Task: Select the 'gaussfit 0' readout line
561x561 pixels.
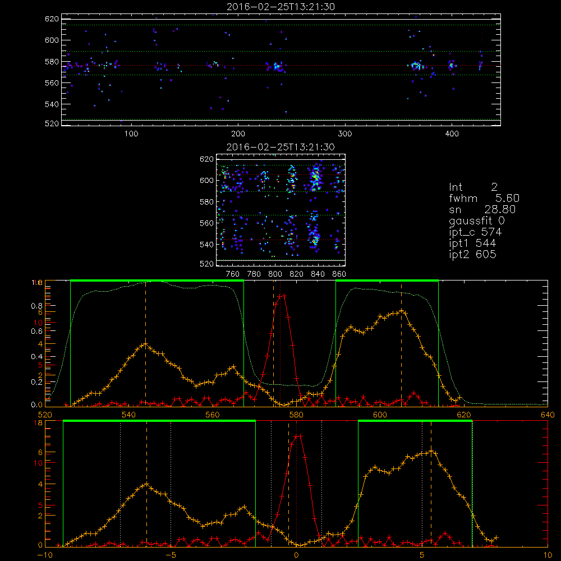Action: pos(477,220)
